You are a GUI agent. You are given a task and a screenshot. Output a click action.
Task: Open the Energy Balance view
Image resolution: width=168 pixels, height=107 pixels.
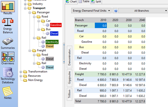pyautogui.click(x=8, y=26)
